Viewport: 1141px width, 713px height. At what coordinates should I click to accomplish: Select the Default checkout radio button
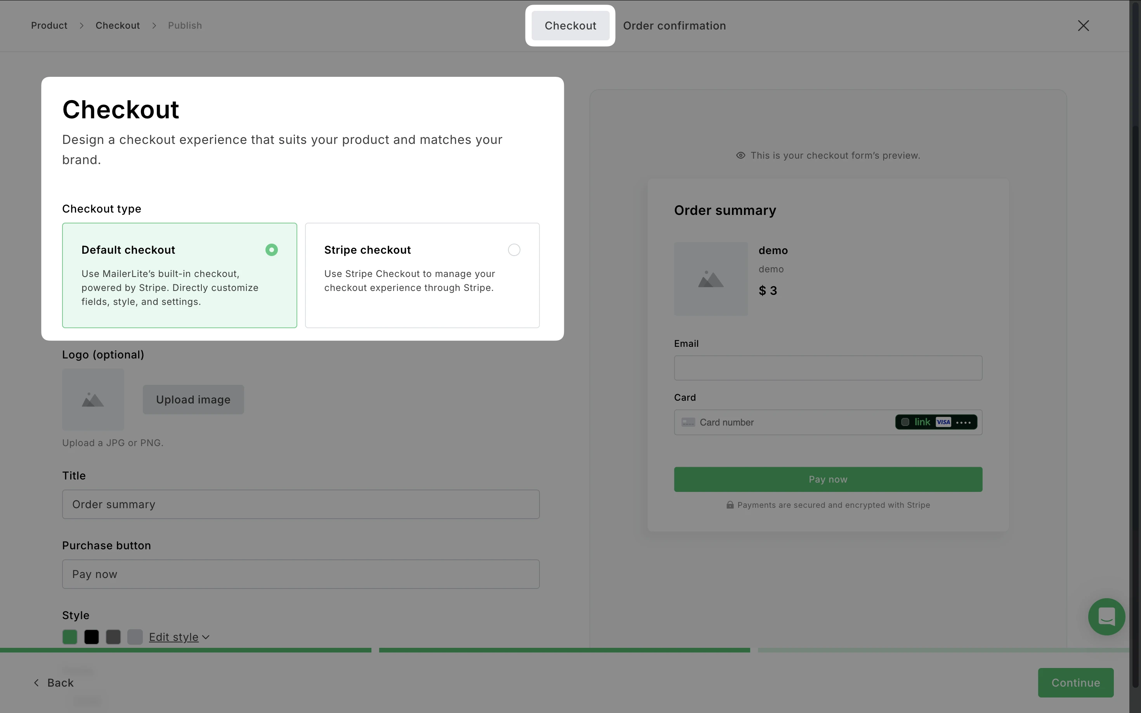(271, 250)
